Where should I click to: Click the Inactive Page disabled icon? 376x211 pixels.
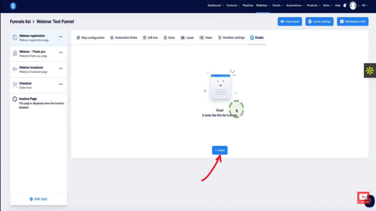[x=15, y=99]
